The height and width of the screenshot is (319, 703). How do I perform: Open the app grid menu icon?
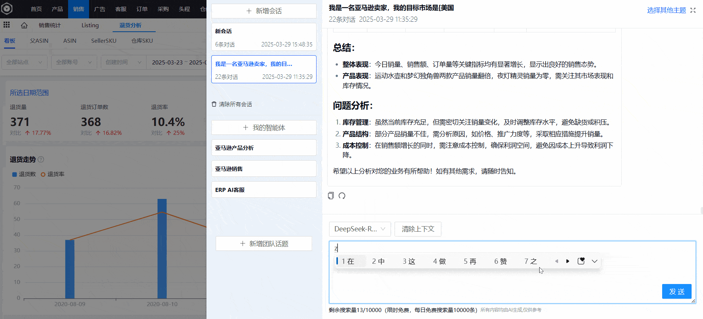7,25
